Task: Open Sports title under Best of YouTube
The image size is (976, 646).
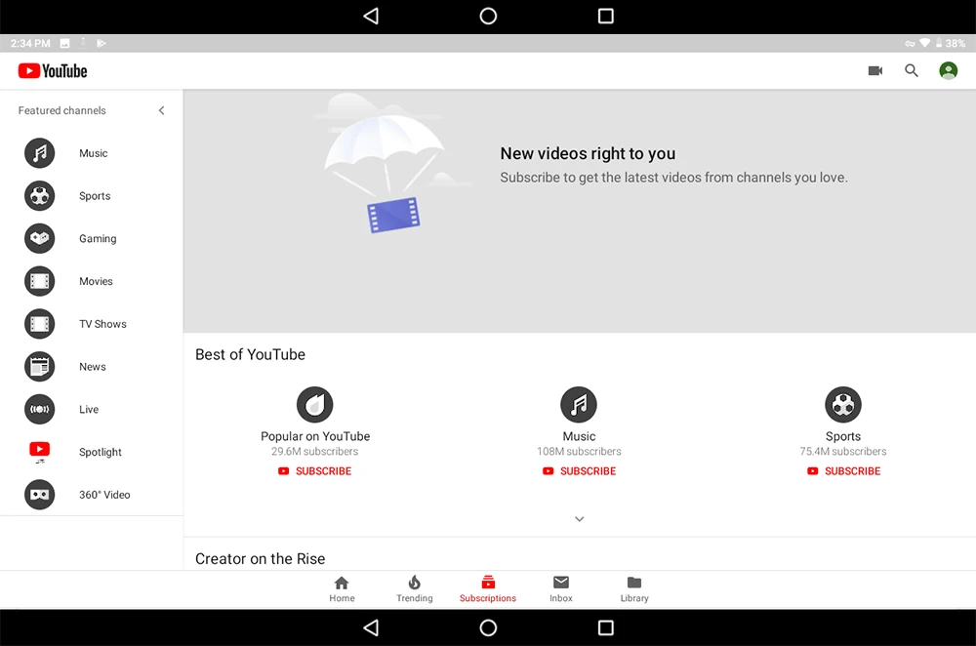Action: pos(843,436)
